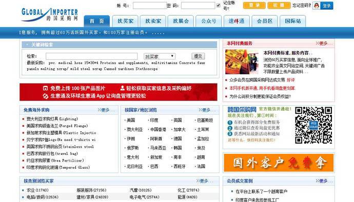Click the WeChat QR code image
Screen dimensions: 354x202
tap(313, 125)
